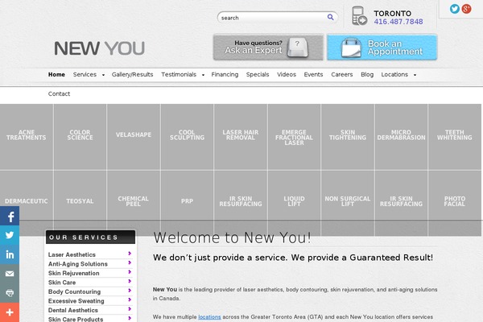Share via Facebook sidebar icon
Screen dimensions: 483x322
click(10, 216)
